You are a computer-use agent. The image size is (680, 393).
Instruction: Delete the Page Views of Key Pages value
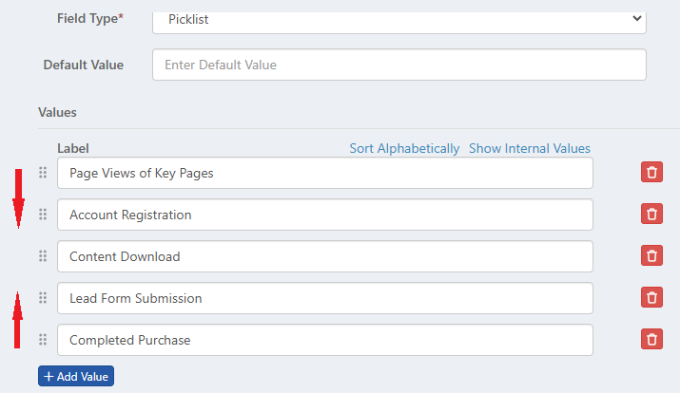[x=651, y=173]
